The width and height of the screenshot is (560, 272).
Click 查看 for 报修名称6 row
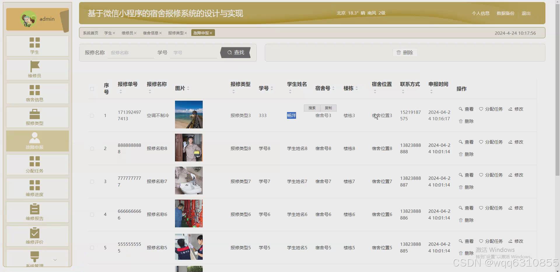click(x=466, y=208)
